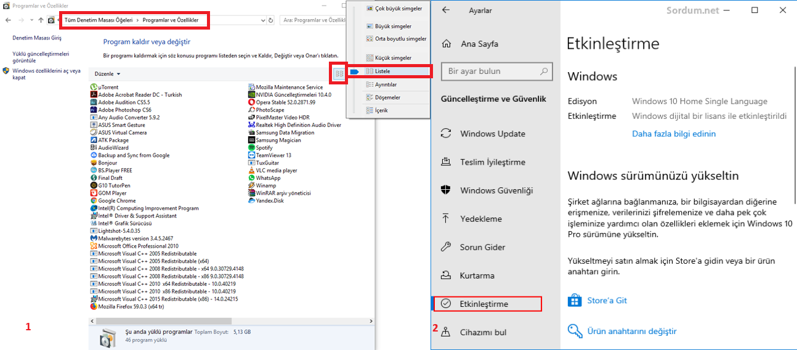The image size is (797, 350).
Task: Select the Google Chrome icon in the list
Action: 94,201
